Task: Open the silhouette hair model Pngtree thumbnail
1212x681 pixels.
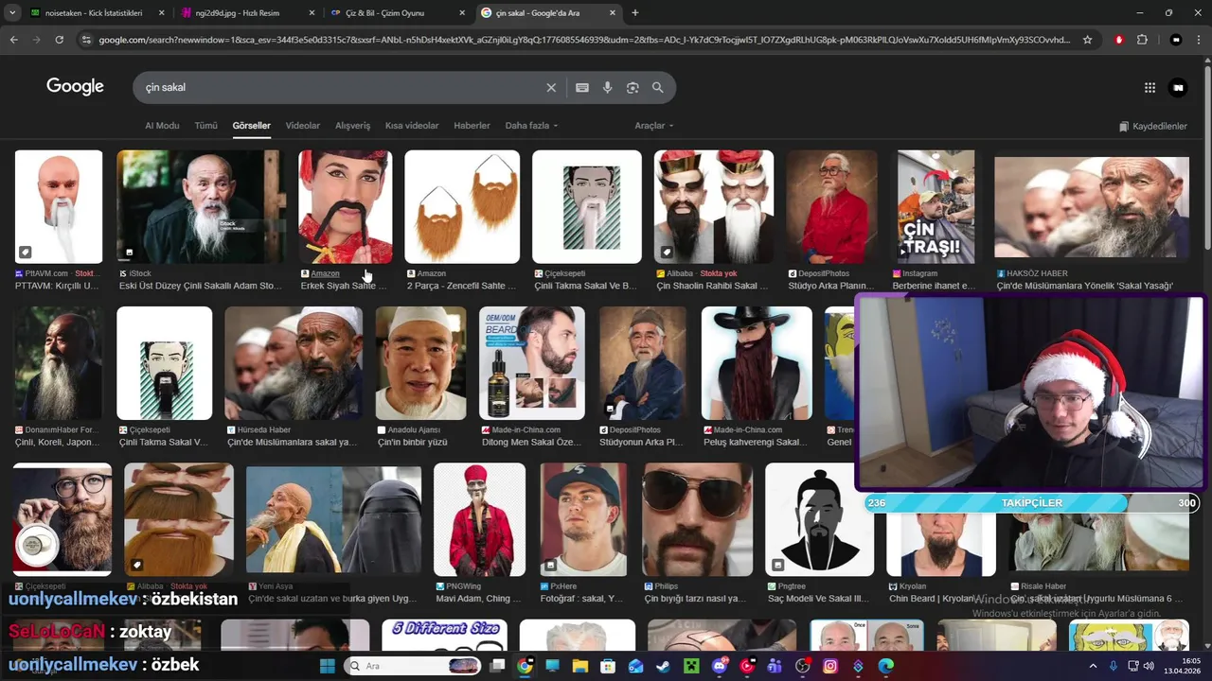Action: coord(818,519)
